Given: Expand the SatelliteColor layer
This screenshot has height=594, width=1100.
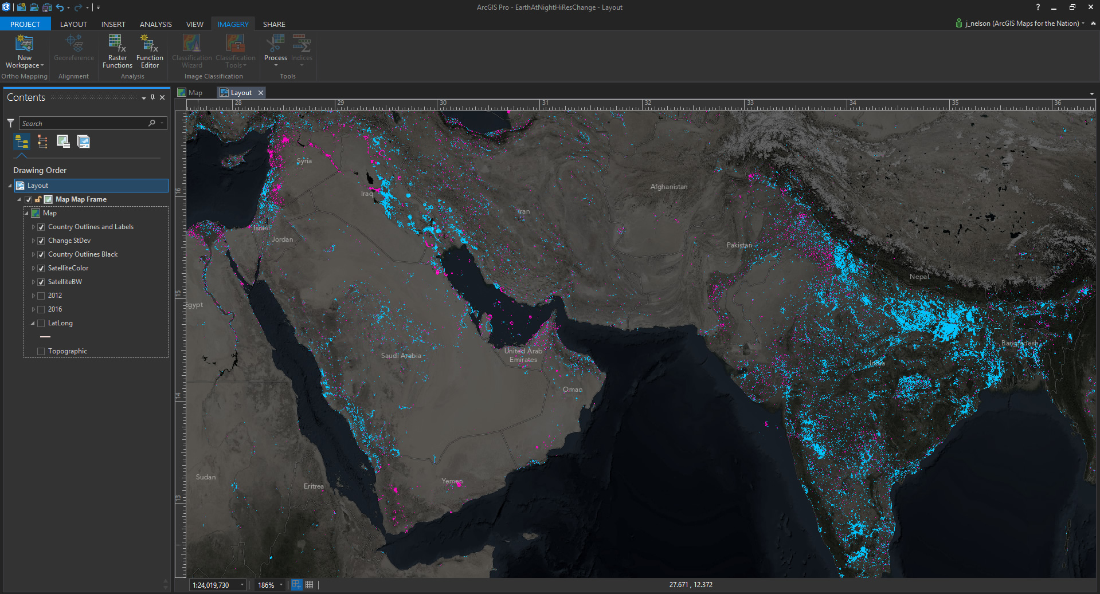Looking at the screenshot, I should point(33,268).
